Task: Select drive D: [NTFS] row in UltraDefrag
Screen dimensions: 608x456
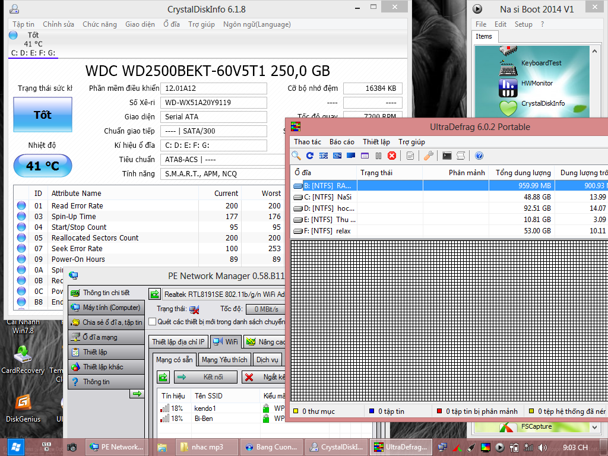Action: click(x=449, y=208)
